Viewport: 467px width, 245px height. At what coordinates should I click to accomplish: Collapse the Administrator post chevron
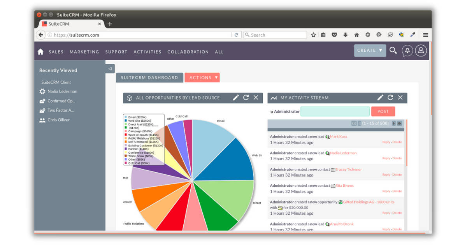[x=272, y=111]
